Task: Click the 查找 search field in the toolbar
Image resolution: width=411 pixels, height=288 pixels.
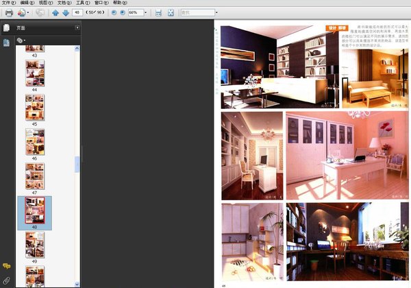Action: [x=198, y=12]
